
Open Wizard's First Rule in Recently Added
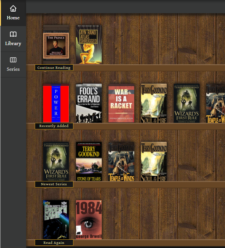point(187,103)
